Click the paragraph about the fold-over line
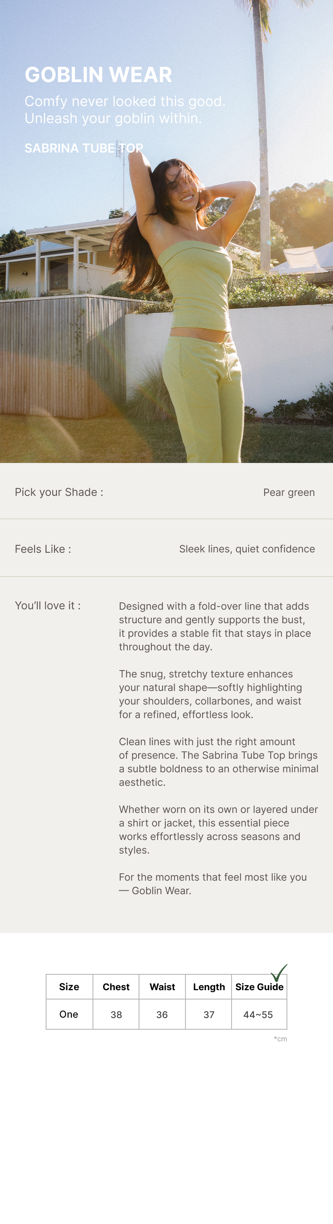The image size is (333, 1224). coord(215,626)
